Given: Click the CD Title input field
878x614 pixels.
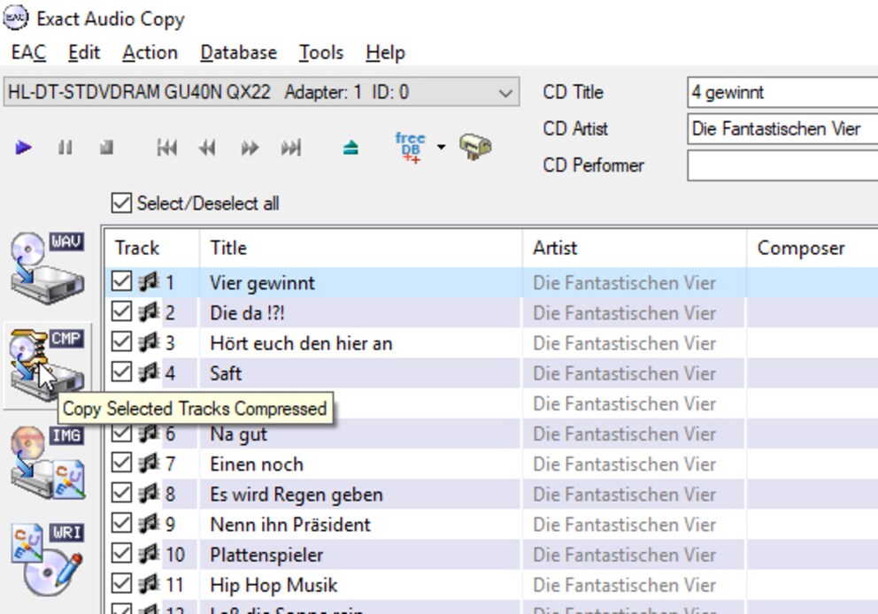Looking at the screenshot, I should coord(782,92).
